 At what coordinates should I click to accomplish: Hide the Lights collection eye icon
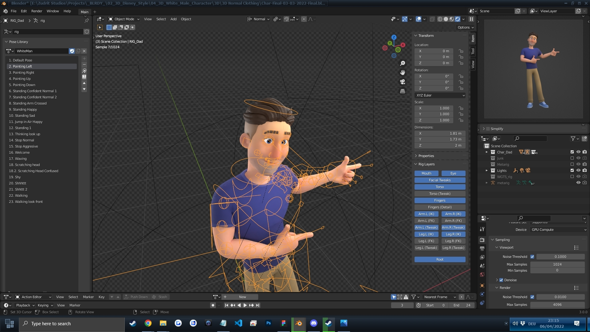click(578, 170)
